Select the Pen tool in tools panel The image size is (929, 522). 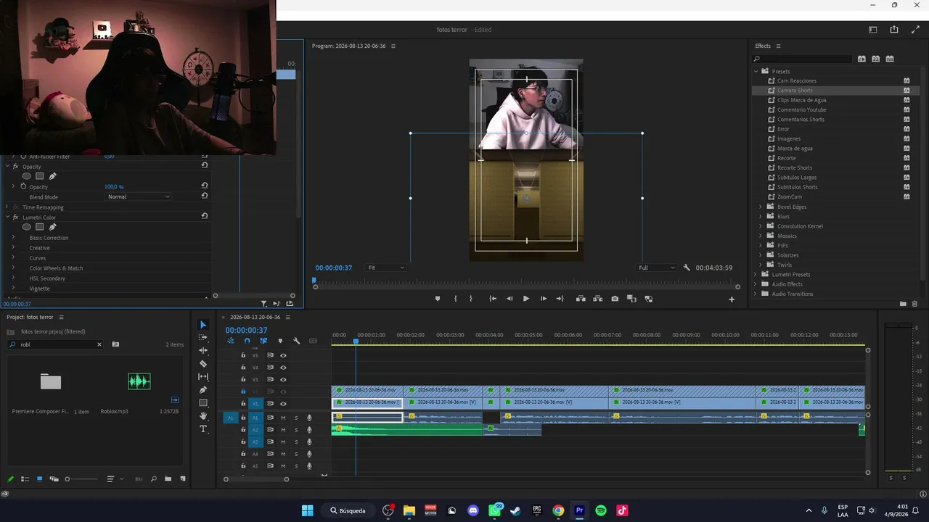point(203,390)
